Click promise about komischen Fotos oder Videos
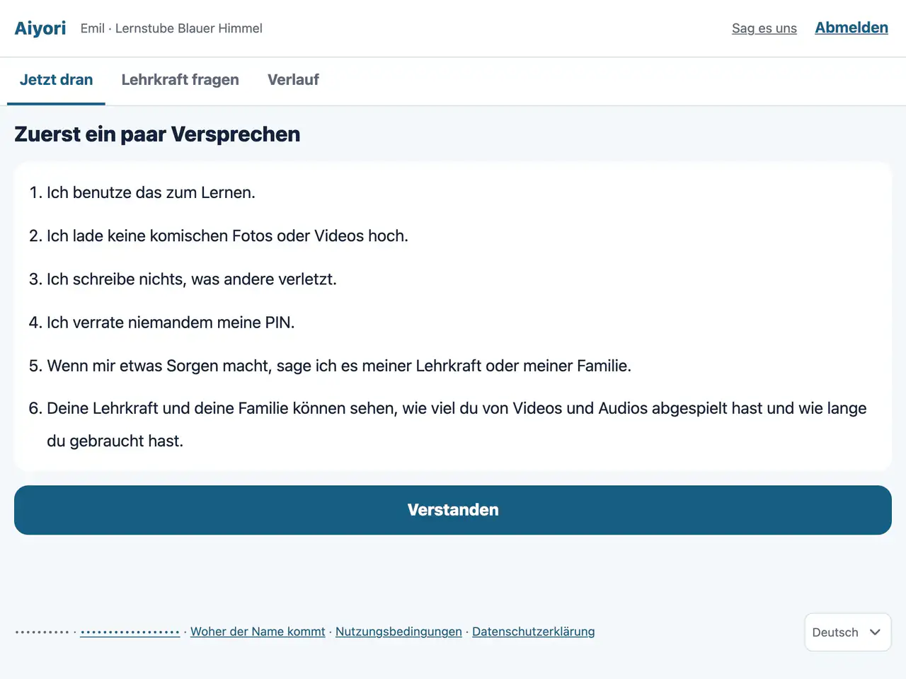Screen dimensions: 906x679 pos(227,236)
